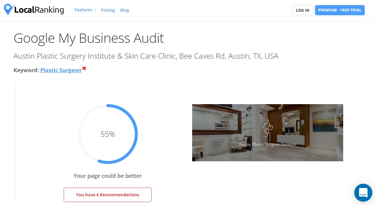Click the 55% score progress circle
The image size is (375, 205).
(x=108, y=134)
